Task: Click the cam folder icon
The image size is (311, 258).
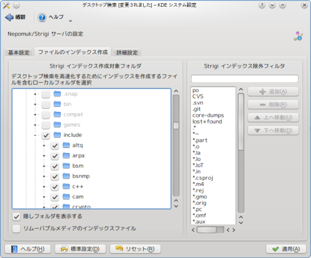Action: pos(66,196)
